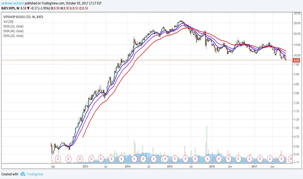Click the 3.00 price axis label

296,93
